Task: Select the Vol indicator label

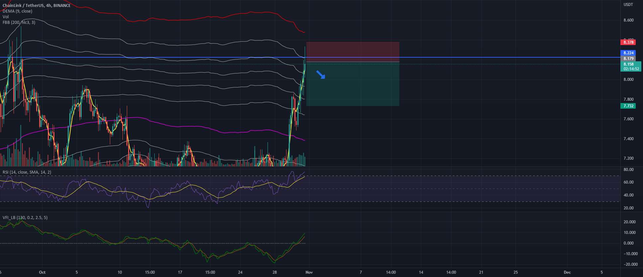Action: click(x=6, y=17)
